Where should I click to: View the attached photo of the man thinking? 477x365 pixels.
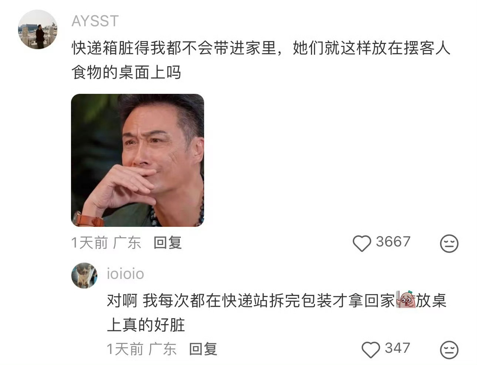point(138,160)
